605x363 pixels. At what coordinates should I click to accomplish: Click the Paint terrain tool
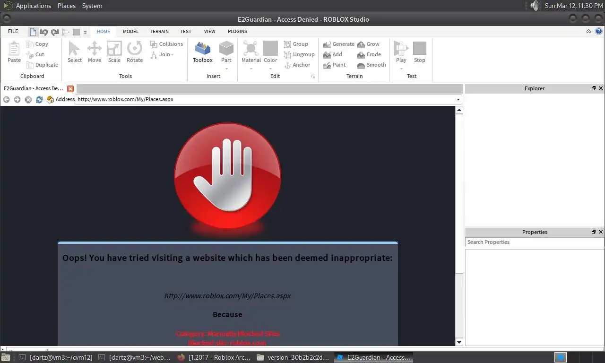[335, 65]
